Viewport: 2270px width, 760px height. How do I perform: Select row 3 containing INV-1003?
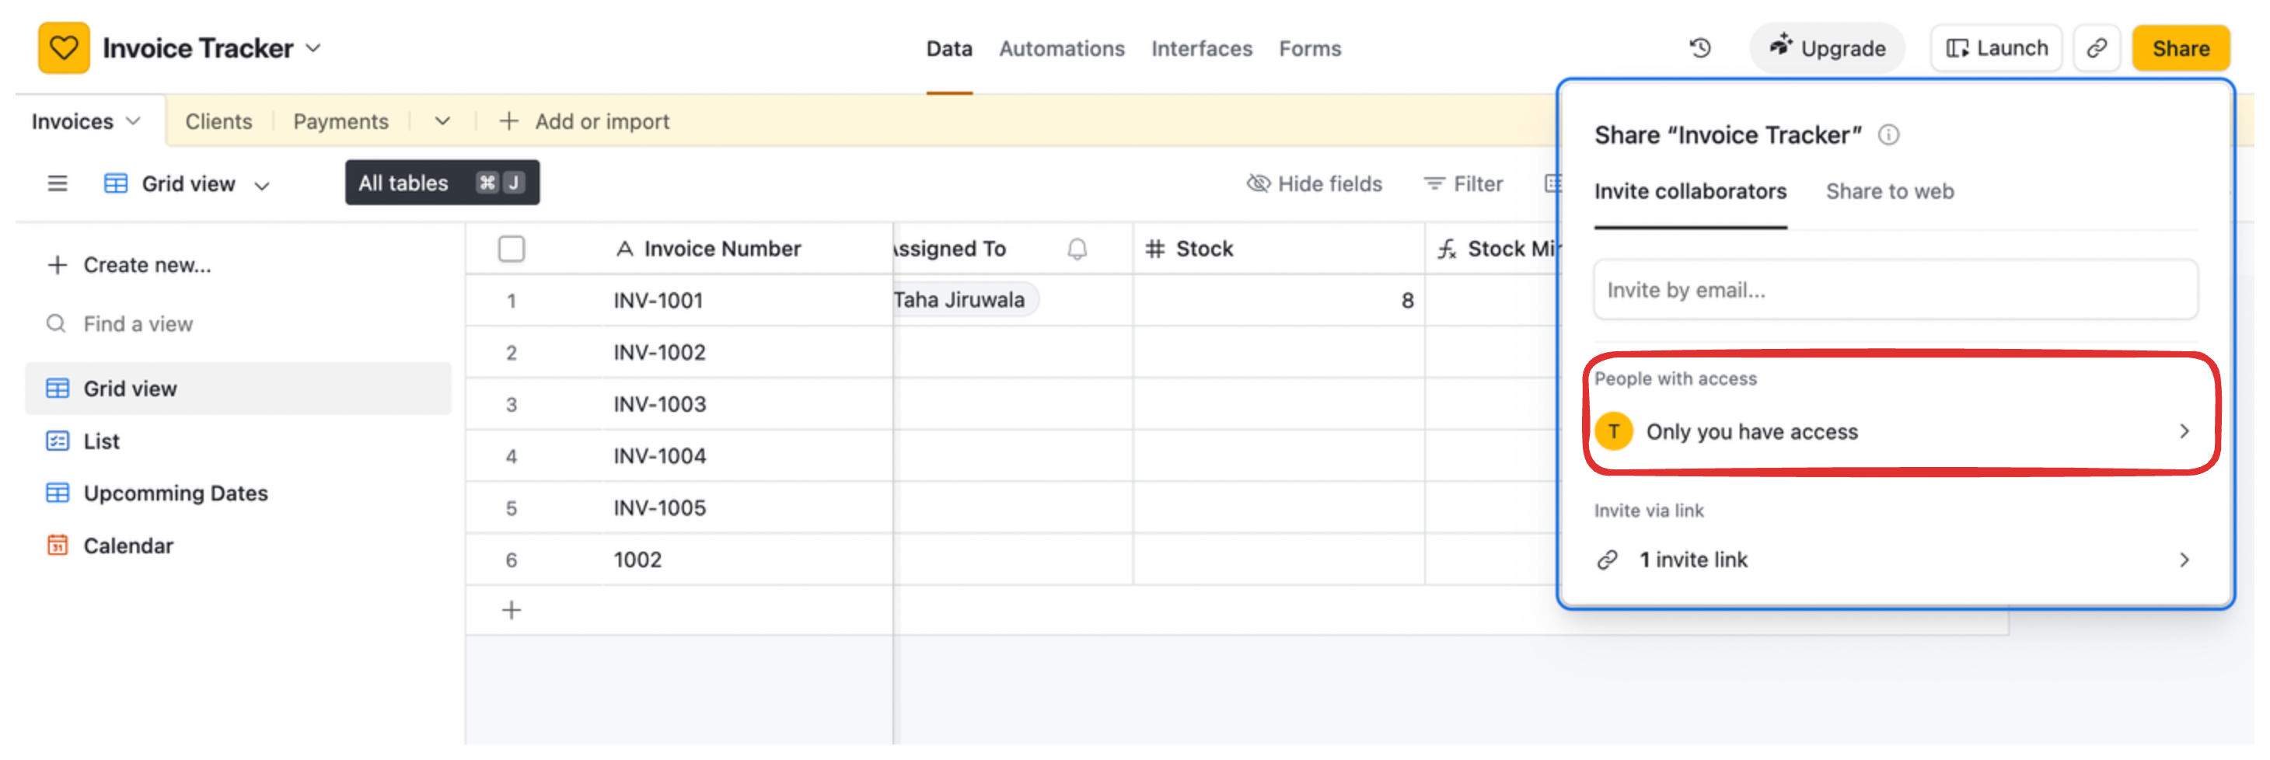[x=661, y=403]
